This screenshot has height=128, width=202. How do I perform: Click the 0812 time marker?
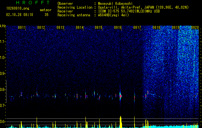(41, 28)
